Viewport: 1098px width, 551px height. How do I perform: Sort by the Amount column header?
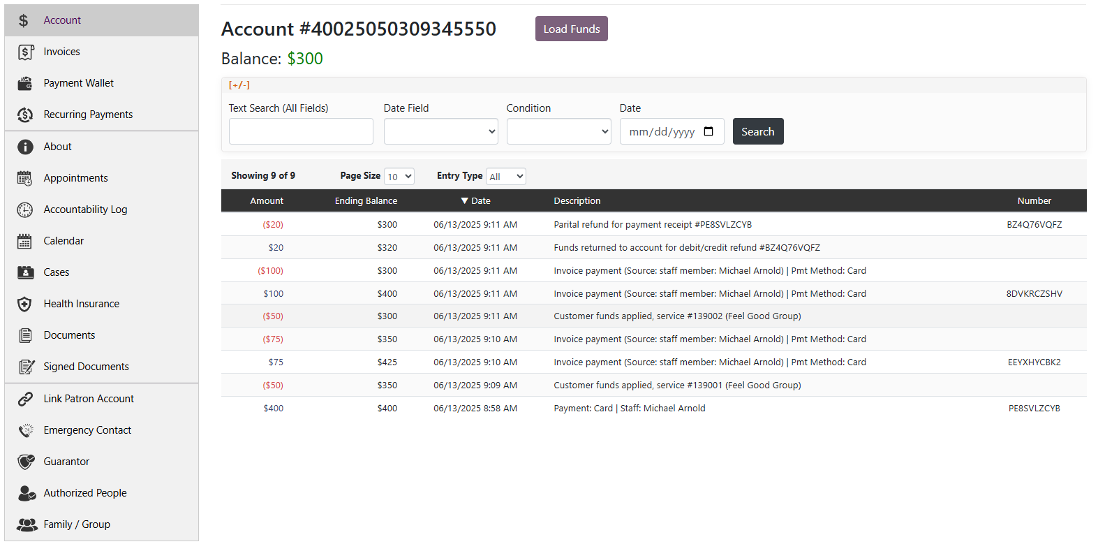pos(267,201)
